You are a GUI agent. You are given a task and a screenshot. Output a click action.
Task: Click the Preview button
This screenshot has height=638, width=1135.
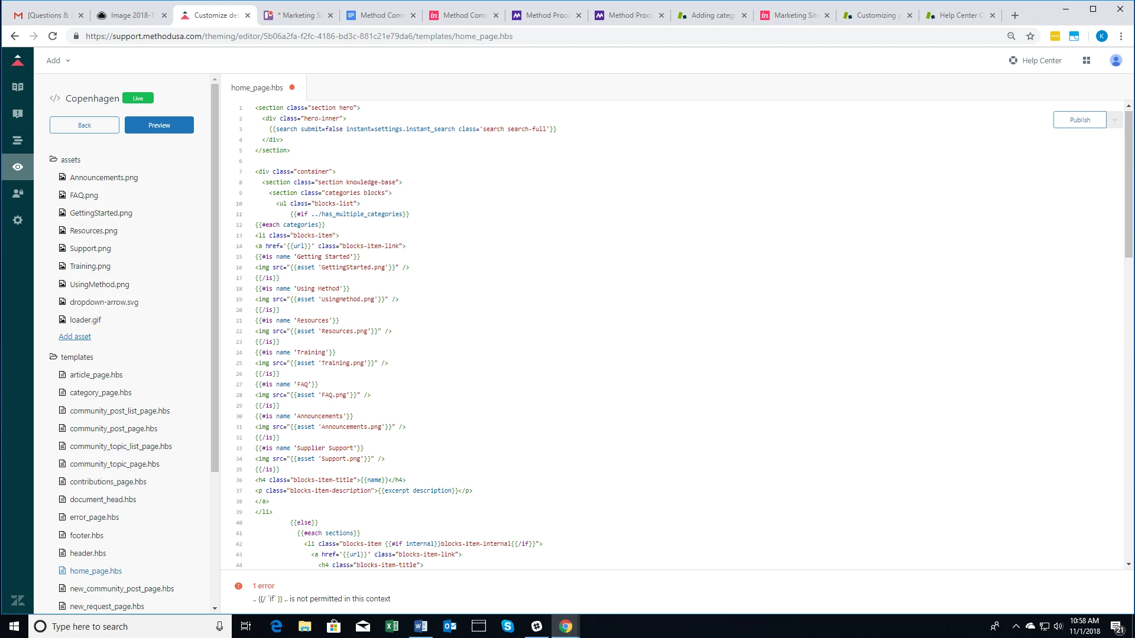(x=159, y=125)
